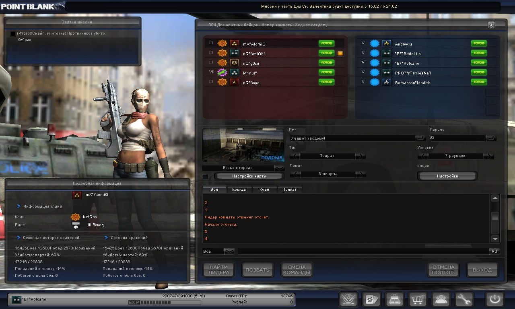Toggle ready status for Romanson*Modish
The width and height of the screenshot is (515, 309).
pyautogui.click(x=479, y=82)
